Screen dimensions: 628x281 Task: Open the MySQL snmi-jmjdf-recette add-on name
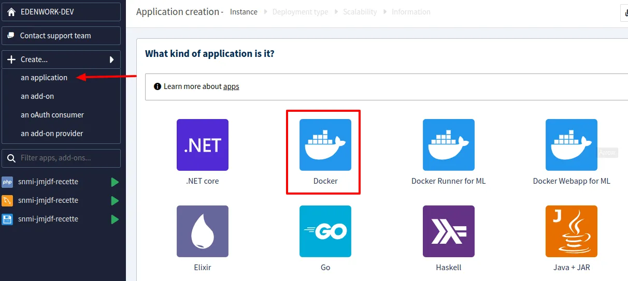[48, 200]
